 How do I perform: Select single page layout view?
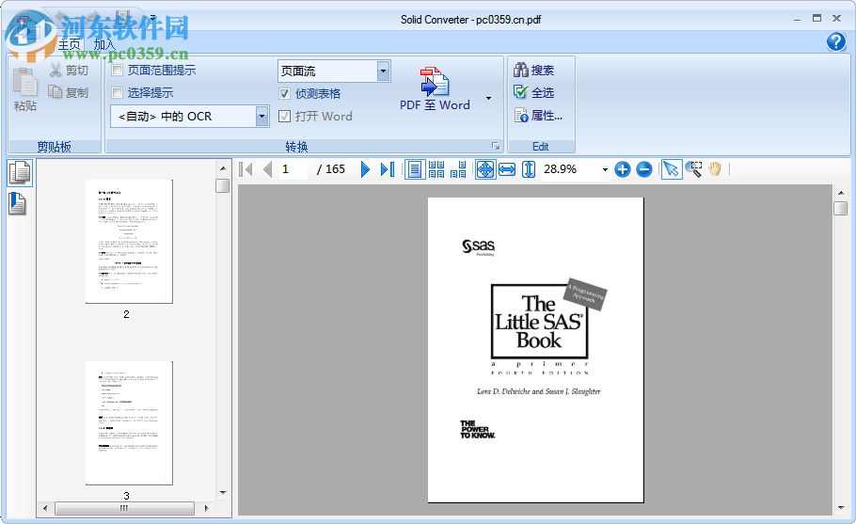click(415, 169)
